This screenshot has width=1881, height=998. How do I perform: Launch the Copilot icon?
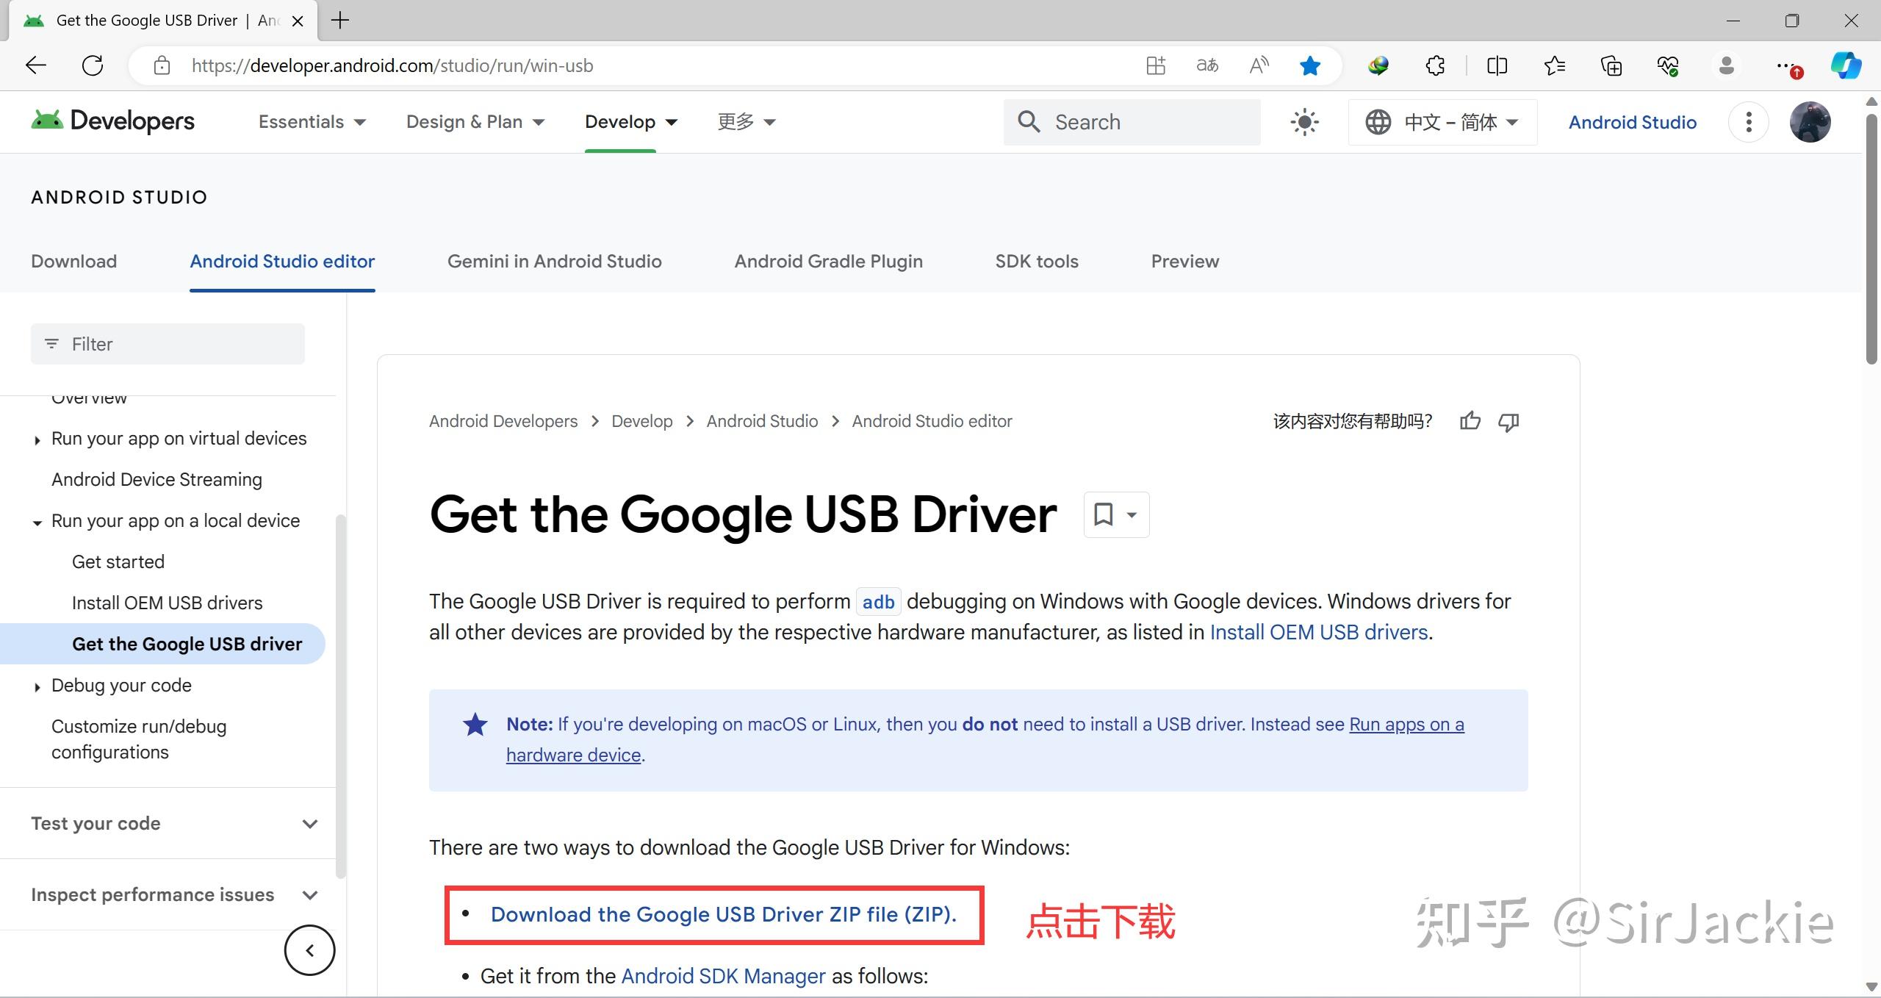(x=1845, y=65)
